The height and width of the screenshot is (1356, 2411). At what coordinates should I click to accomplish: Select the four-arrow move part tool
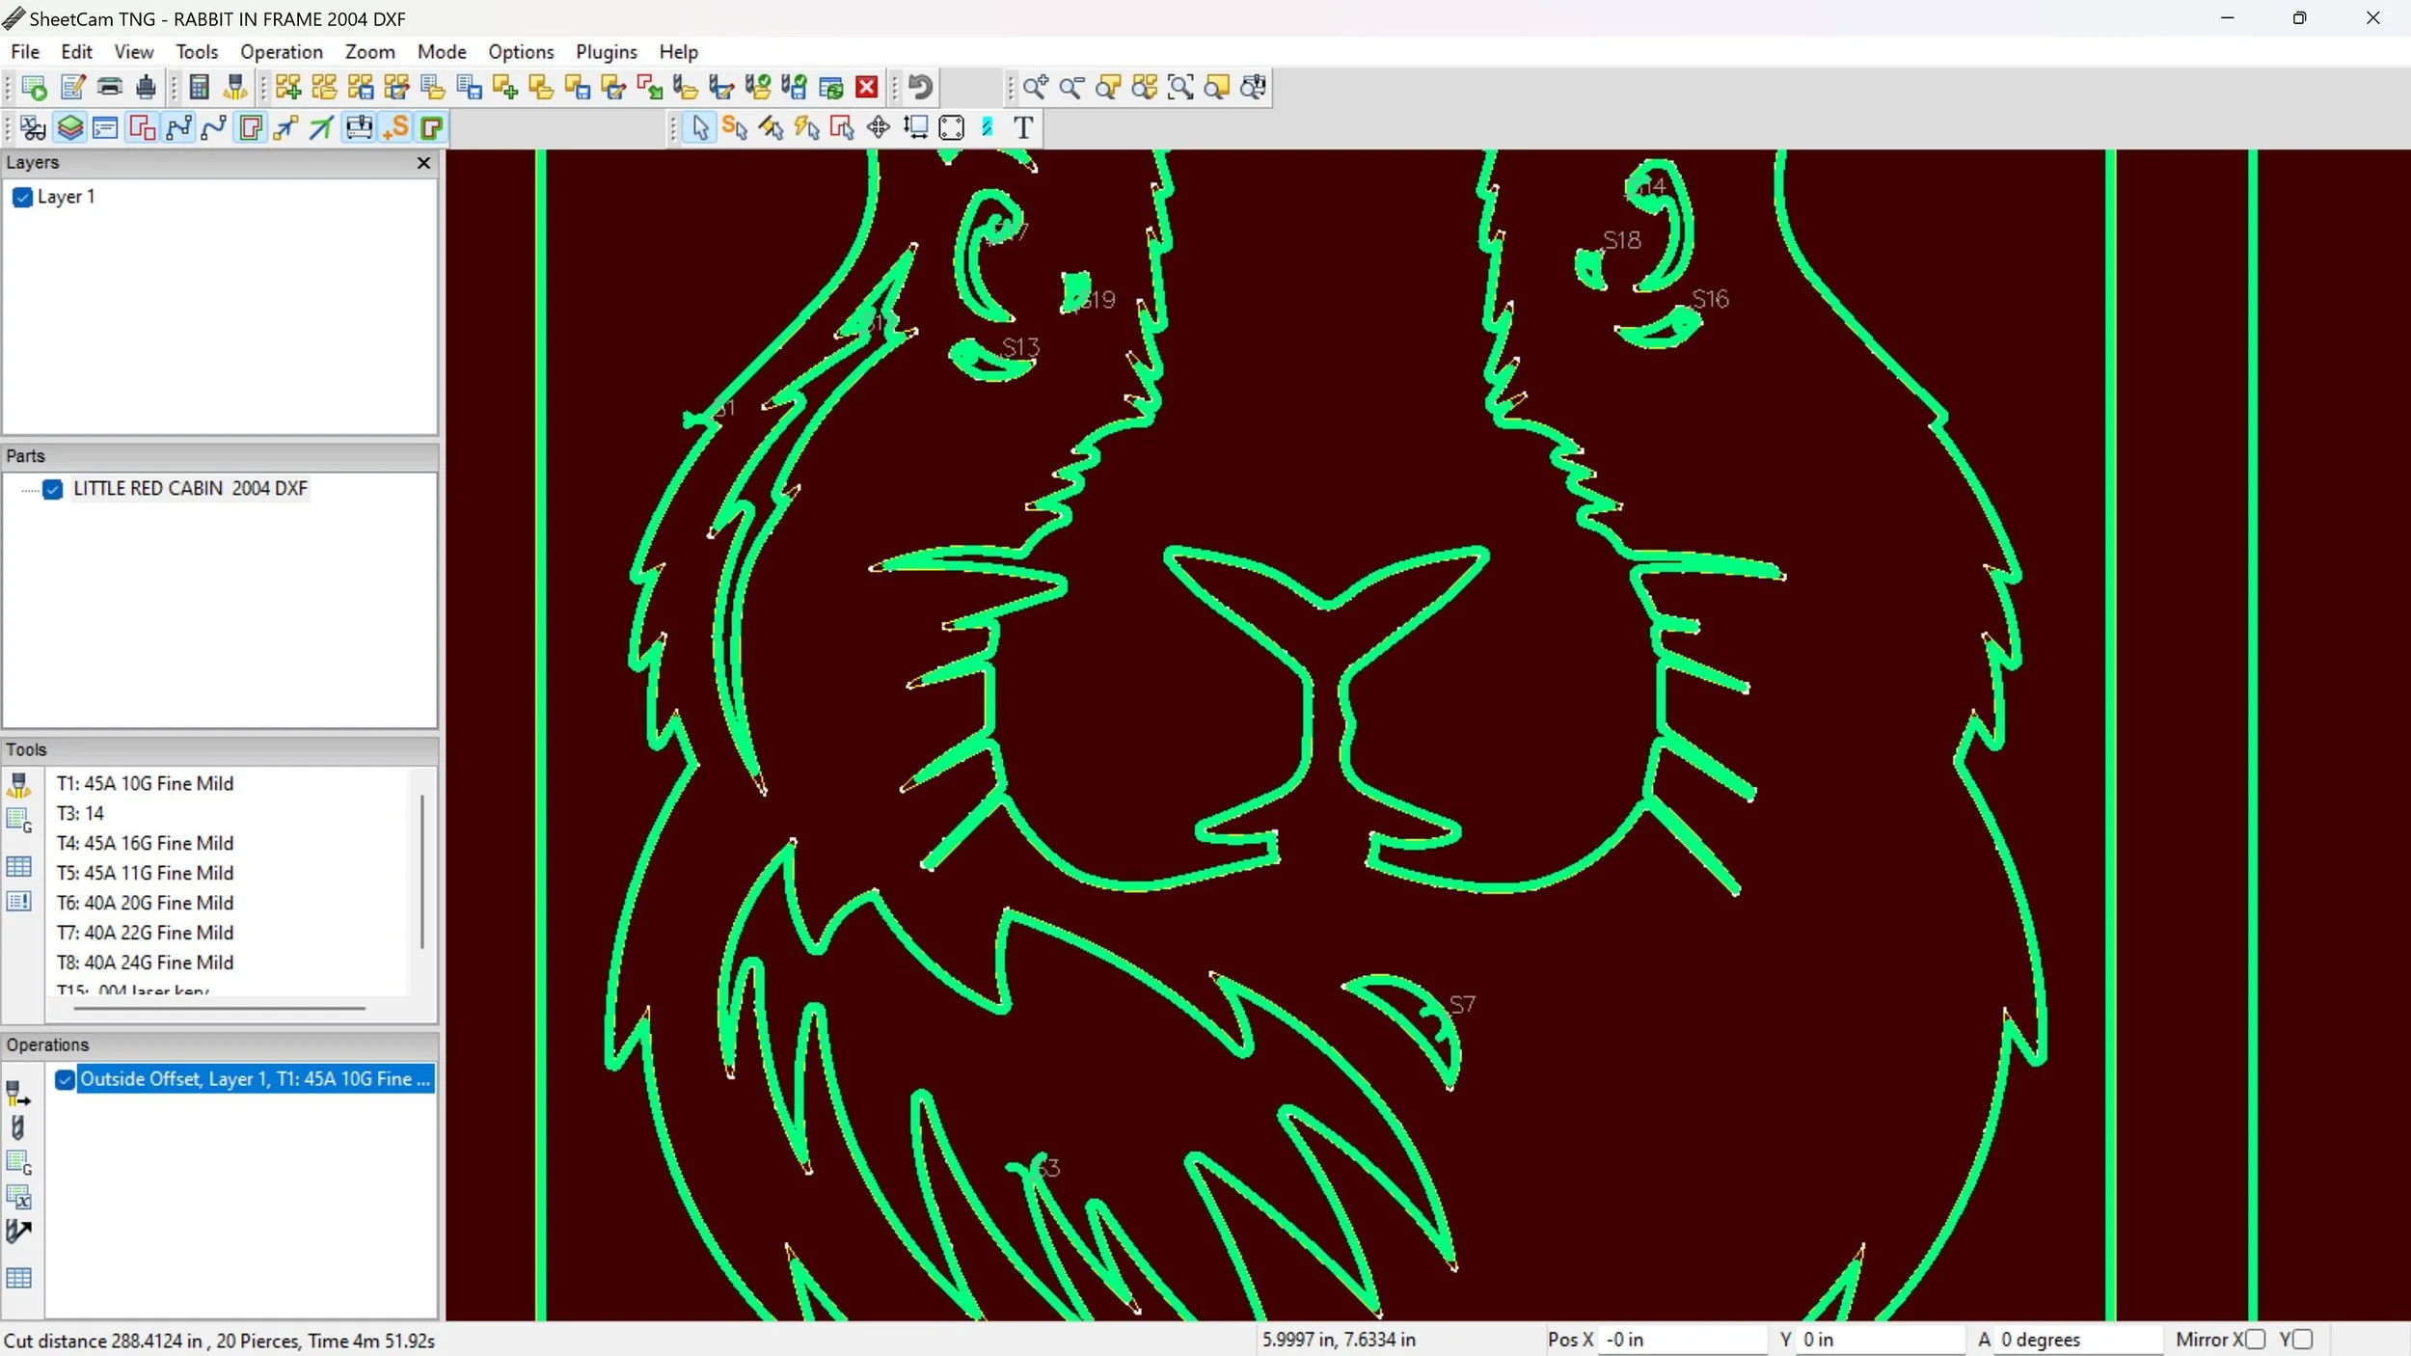pos(878,127)
